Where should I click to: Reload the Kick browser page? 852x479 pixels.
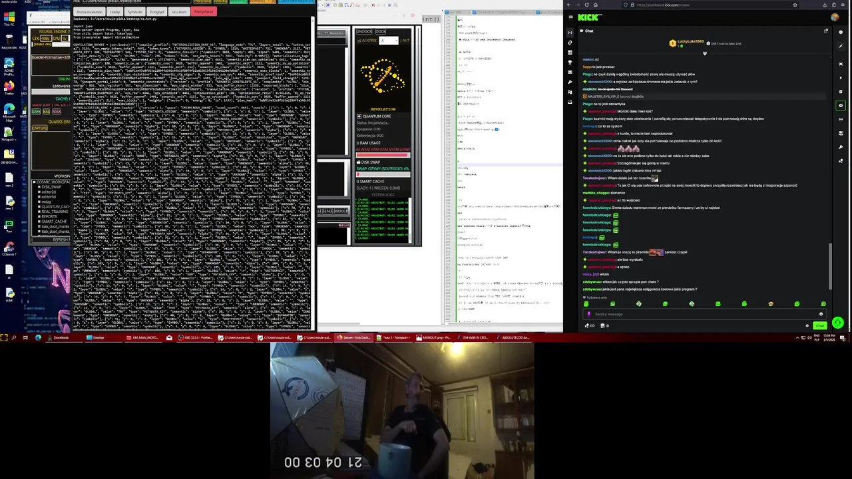(586, 5)
